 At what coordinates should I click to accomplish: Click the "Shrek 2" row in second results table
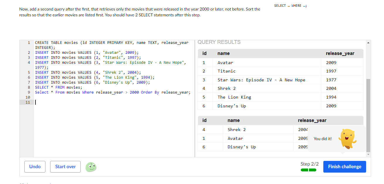[237, 130]
